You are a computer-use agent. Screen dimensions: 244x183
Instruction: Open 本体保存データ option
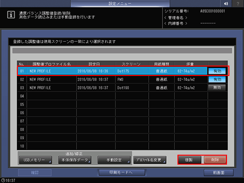pyautogui.click(x=75, y=160)
